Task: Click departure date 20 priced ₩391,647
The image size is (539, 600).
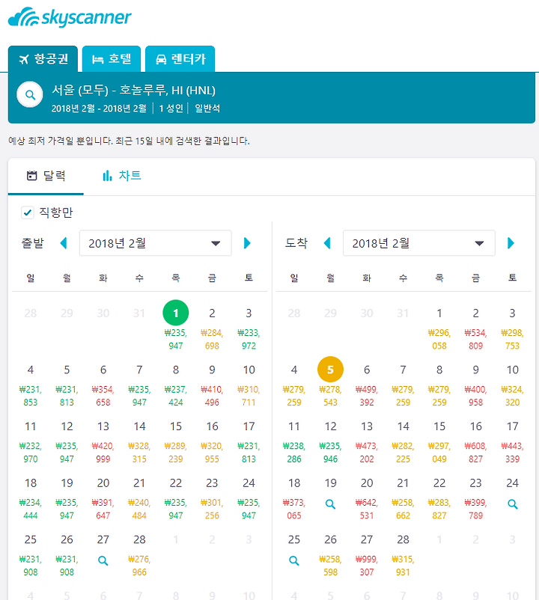Action: pyautogui.click(x=103, y=499)
